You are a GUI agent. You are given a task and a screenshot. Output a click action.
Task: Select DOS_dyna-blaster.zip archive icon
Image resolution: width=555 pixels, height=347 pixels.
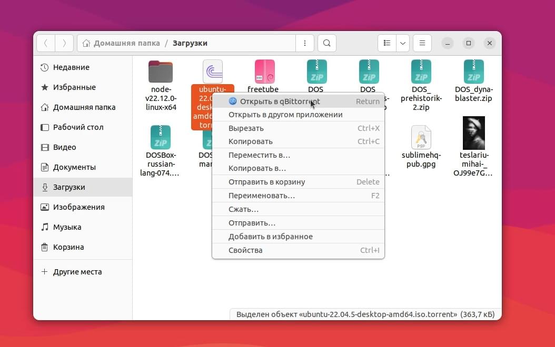pyautogui.click(x=473, y=72)
